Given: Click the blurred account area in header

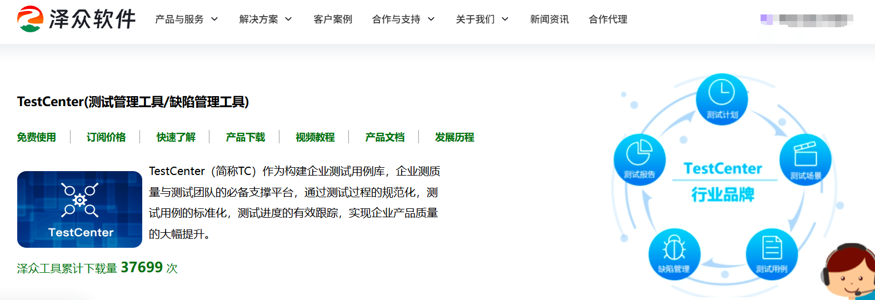Looking at the screenshot, I should 807,20.
